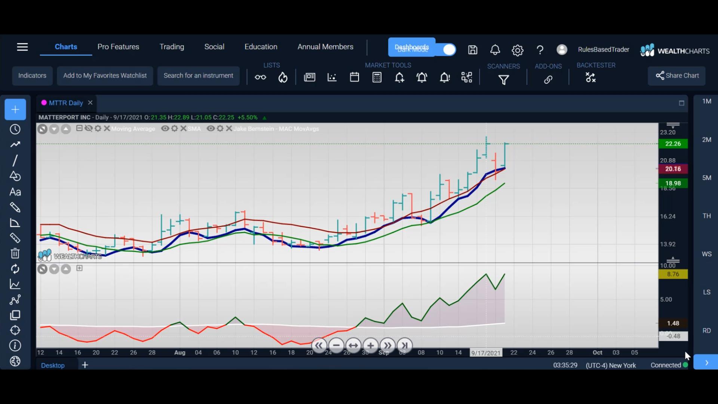Click the RulesBasedTrader username

pyautogui.click(x=604, y=49)
